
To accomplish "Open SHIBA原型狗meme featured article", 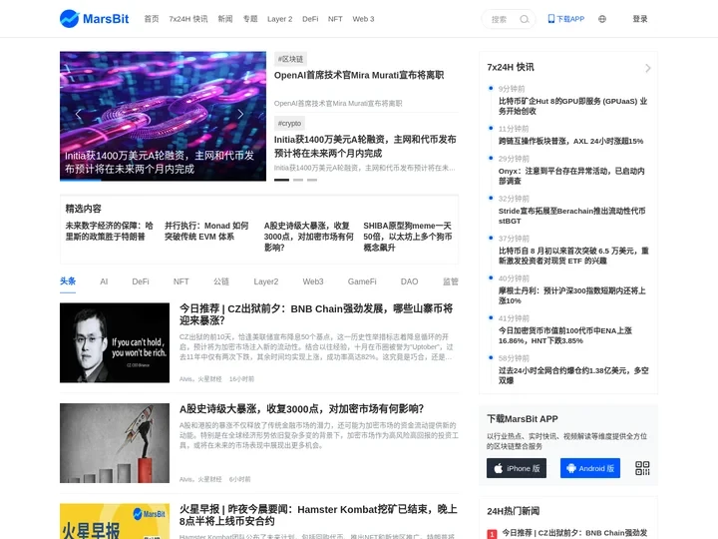I will pyautogui.click(x=408, y=237).
